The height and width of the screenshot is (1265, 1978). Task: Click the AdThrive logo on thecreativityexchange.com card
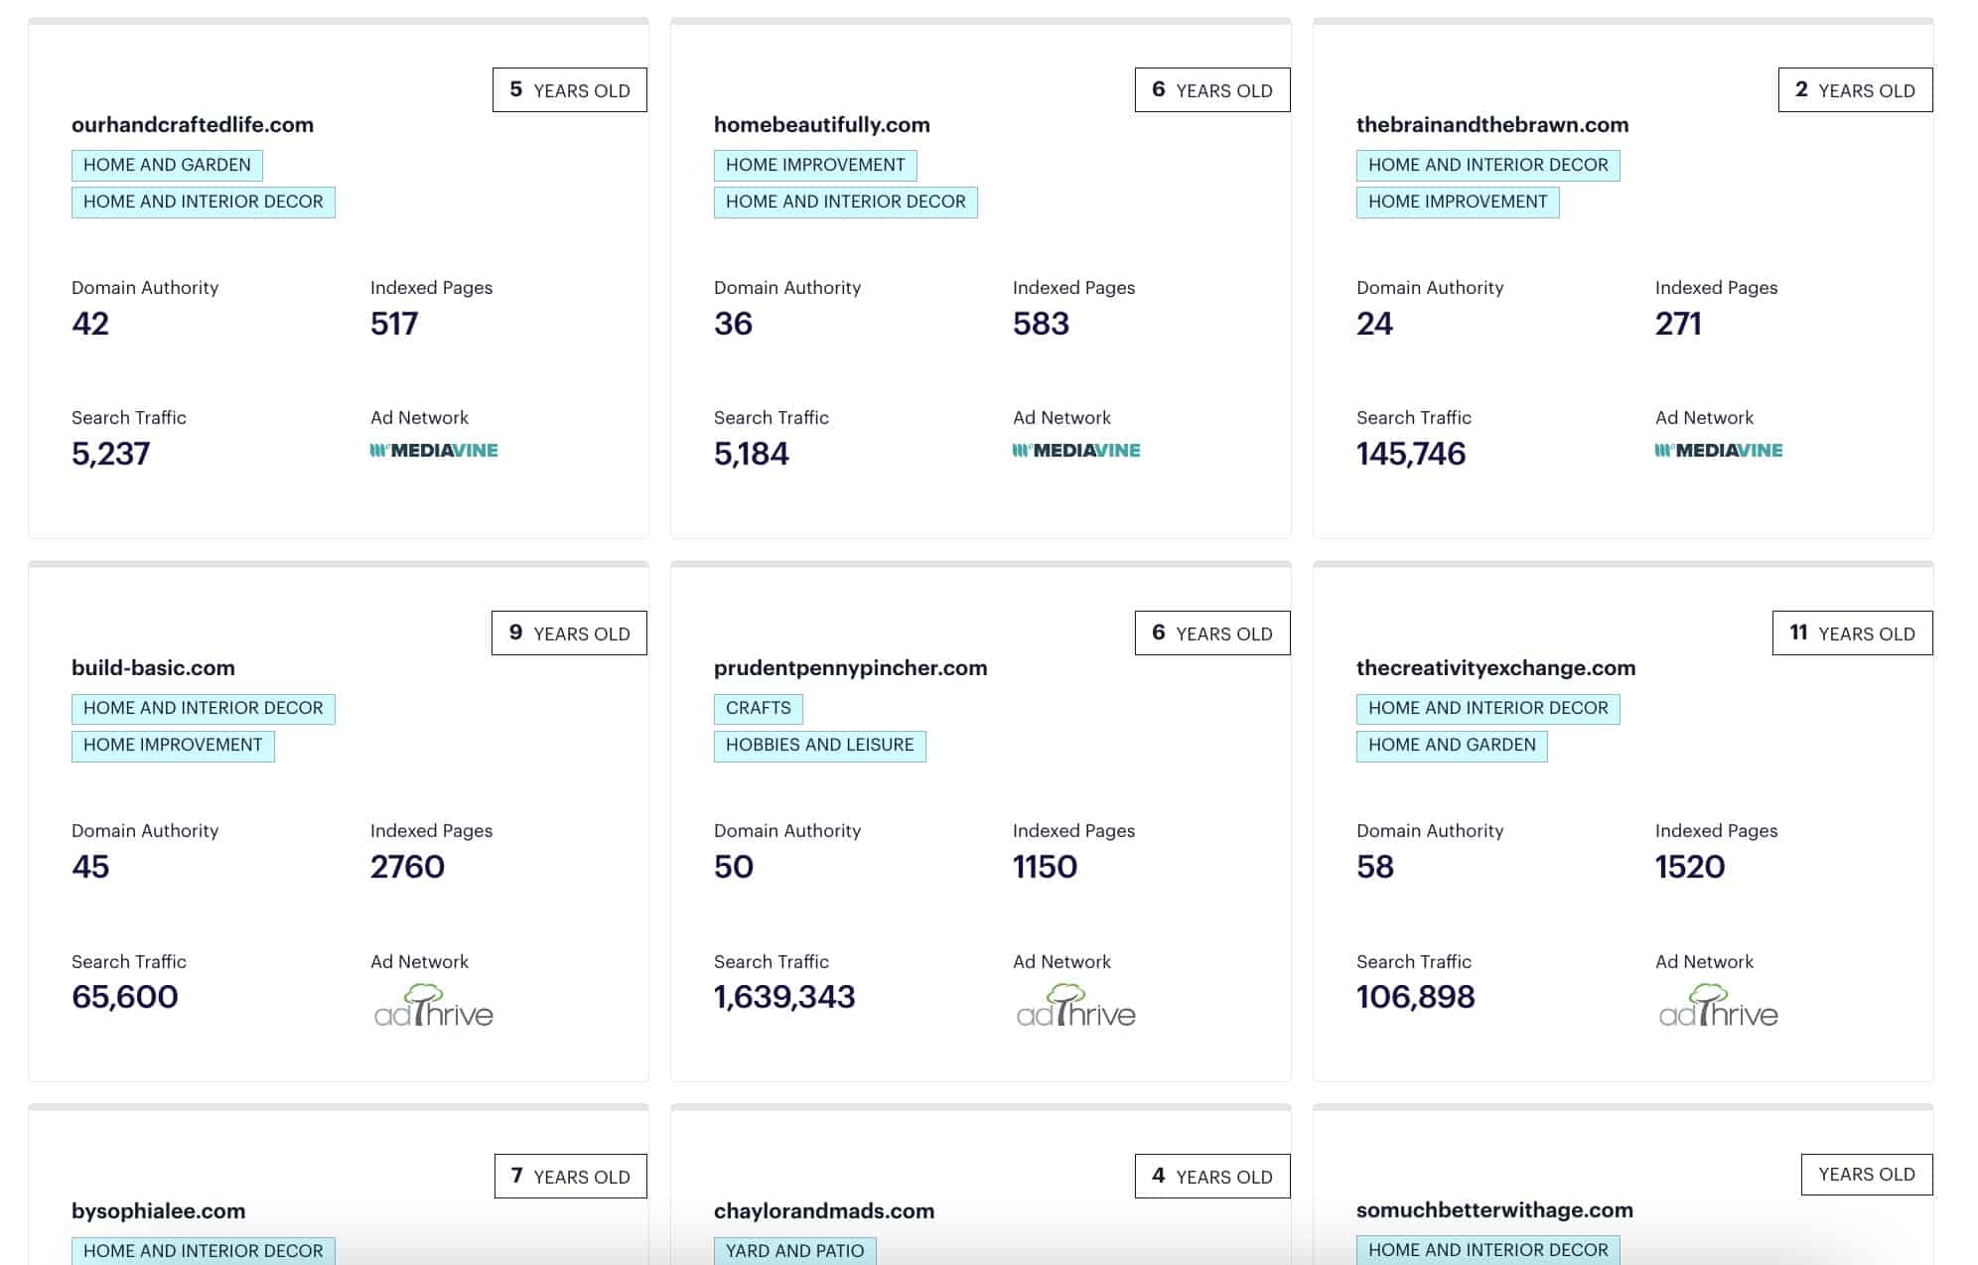click(x=1719, y=1006)
